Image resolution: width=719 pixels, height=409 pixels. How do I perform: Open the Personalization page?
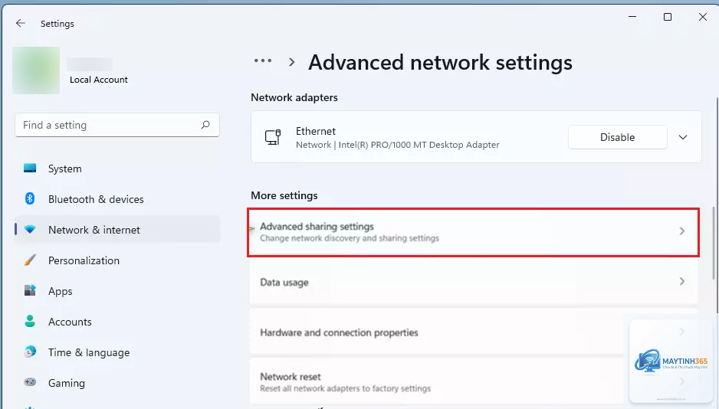tap(117, 260)
